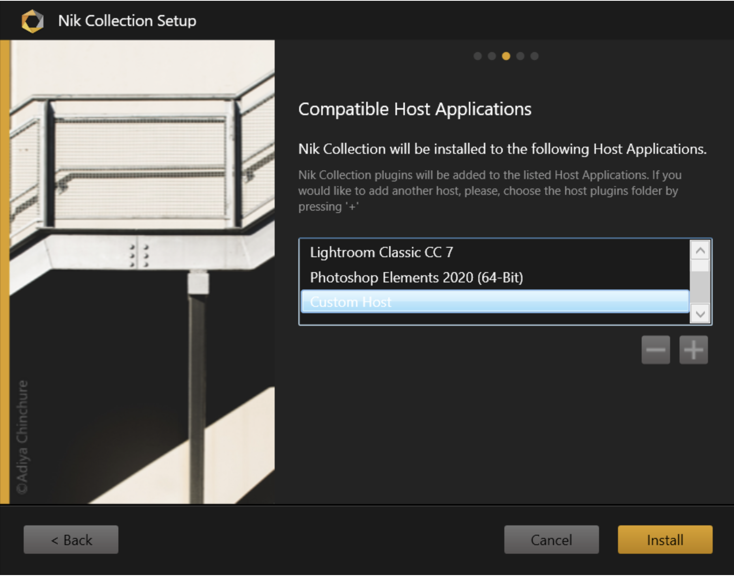Click the Nik Collection Setup title text

click(127, 21)
